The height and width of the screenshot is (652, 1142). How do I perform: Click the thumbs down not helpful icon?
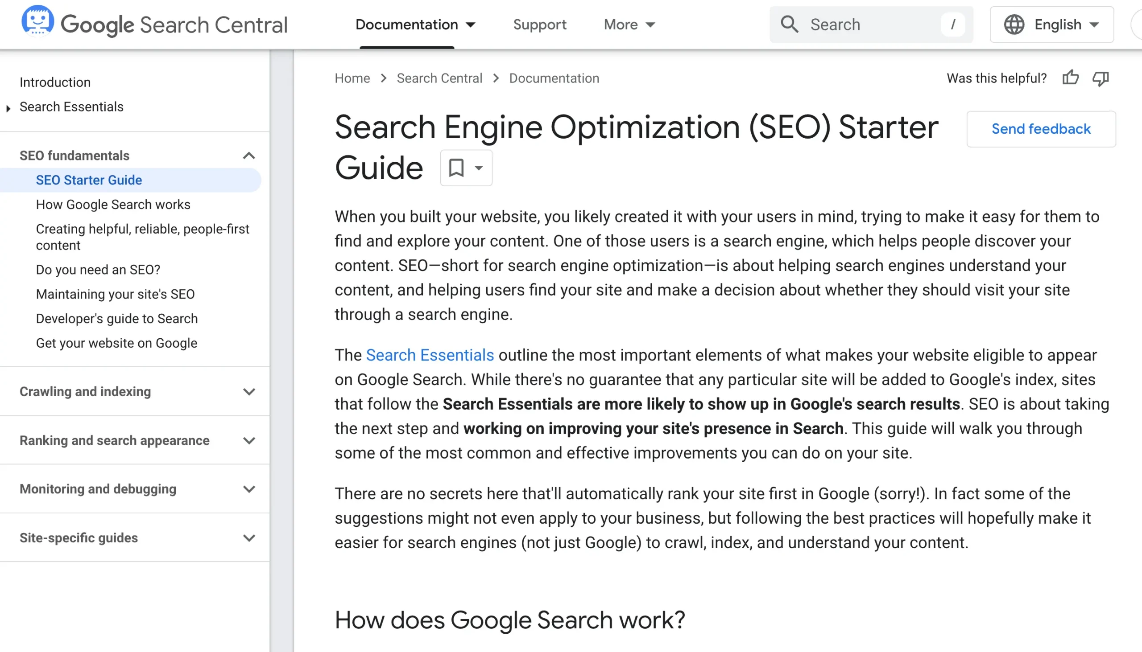tap(1101, 78)
